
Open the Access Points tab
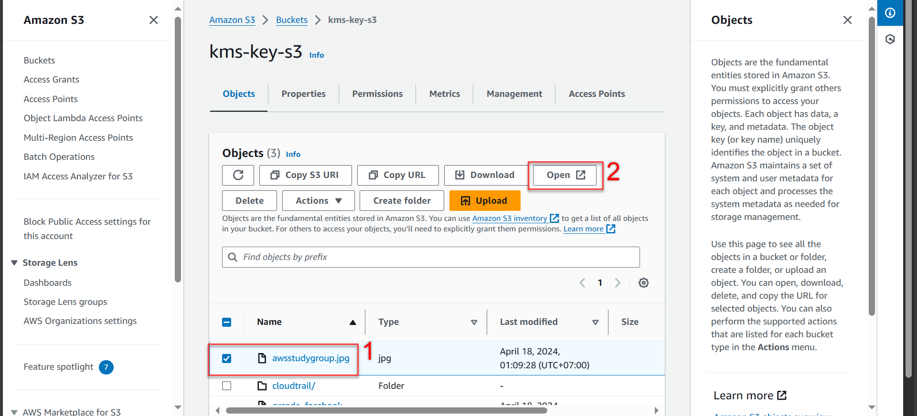coord(597,94)
